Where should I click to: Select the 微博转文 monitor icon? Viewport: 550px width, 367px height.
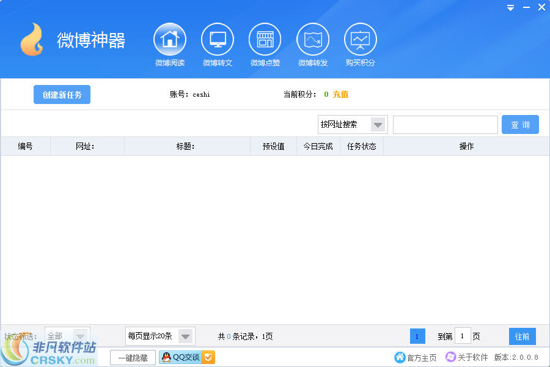[218, 39]
